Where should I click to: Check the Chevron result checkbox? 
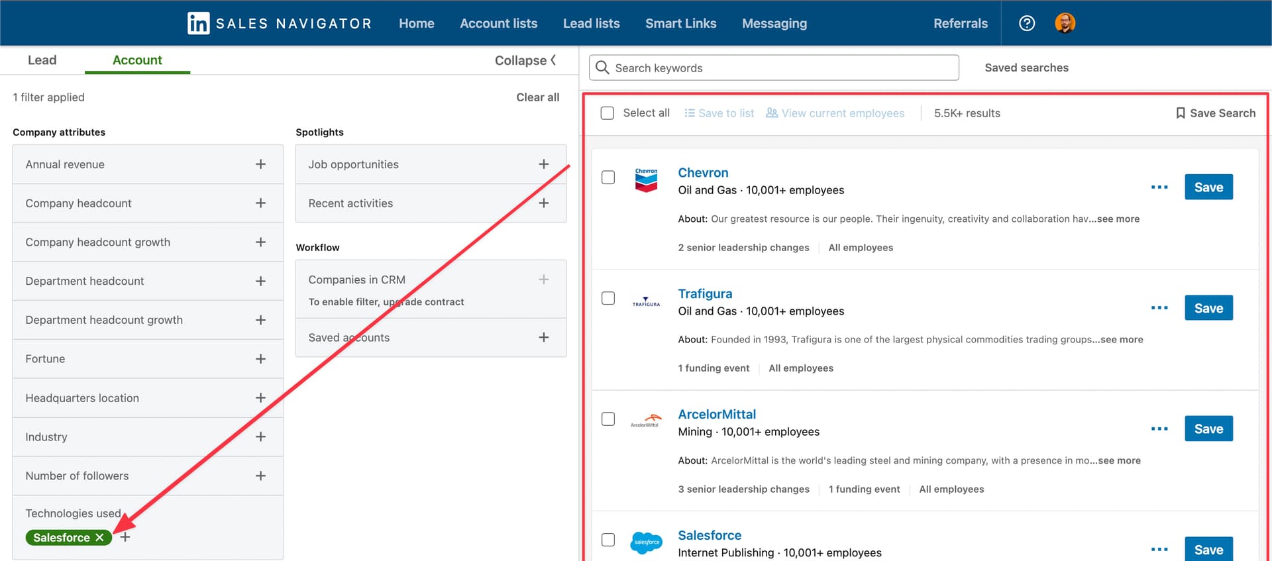point(608,178)
